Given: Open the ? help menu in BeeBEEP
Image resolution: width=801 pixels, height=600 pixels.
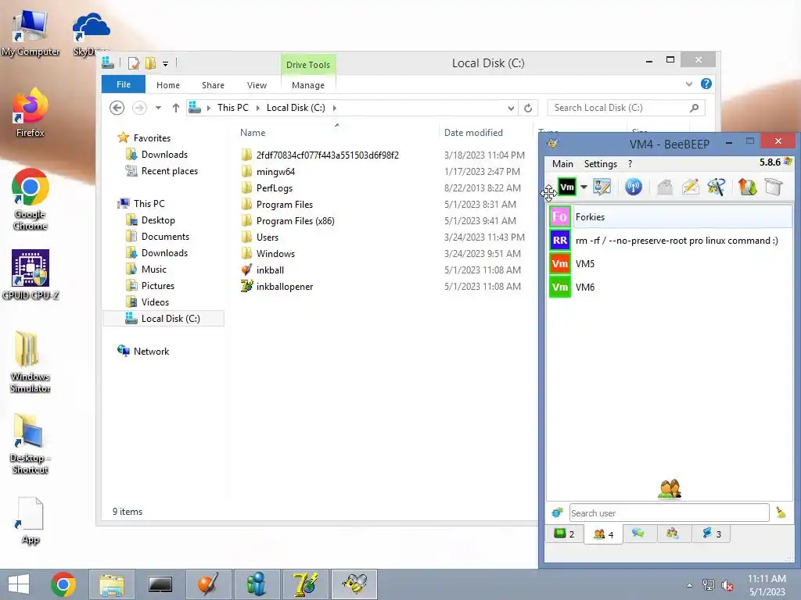Looking at the screenshot, I should click(x=630, y=164).
